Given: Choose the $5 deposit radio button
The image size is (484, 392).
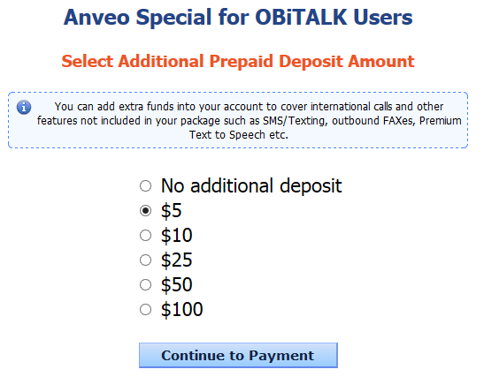Looking at the screenshot, I should [x=145, y=211].
